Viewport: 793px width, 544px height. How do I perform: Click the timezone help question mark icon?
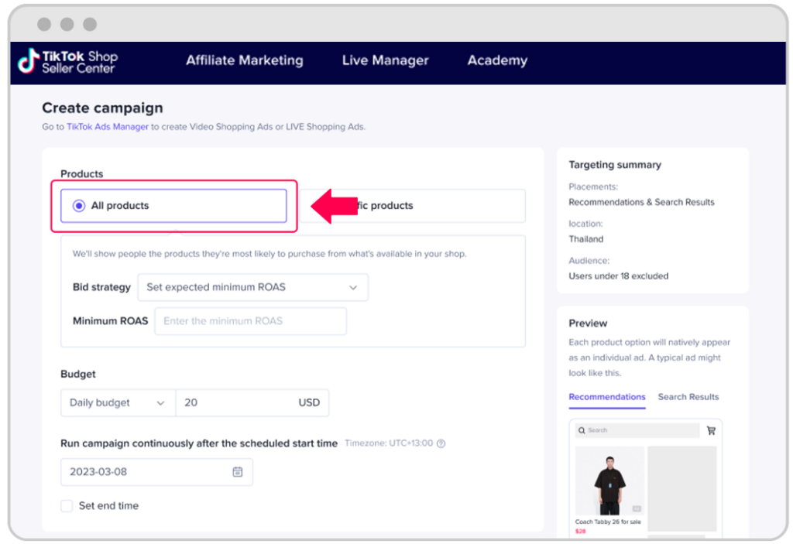click(x=441, y=443)
